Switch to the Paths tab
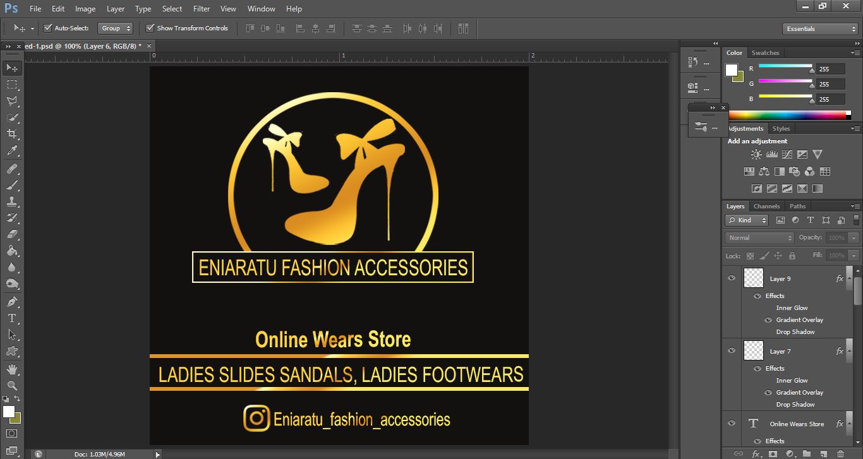Screen dimensions: 863x459 pyautogui.click(x=797, y=206)
